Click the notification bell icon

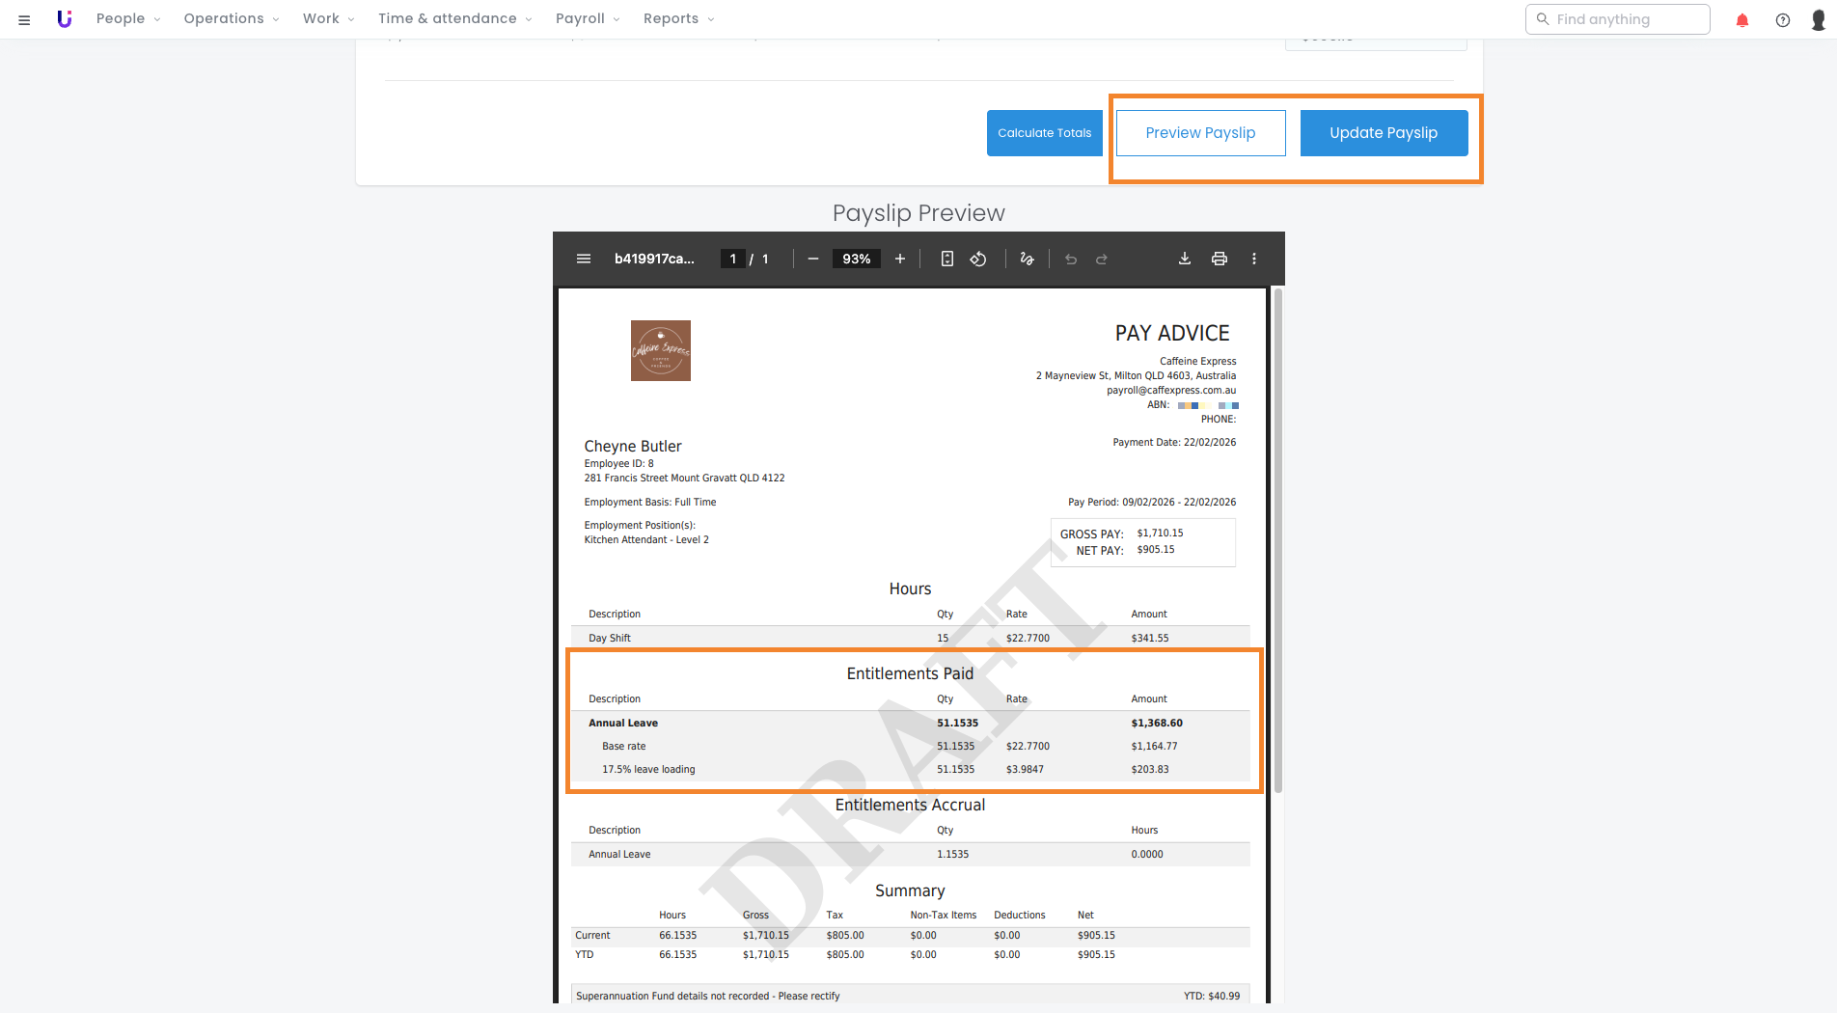(x=1741, y=19)
